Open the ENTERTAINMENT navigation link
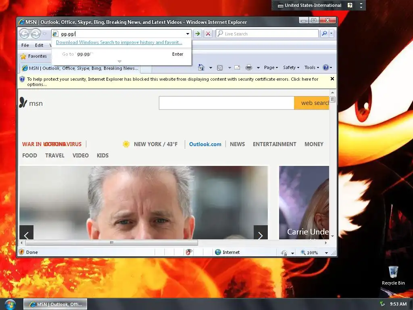 coord(274,144)
